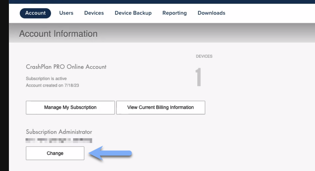This screenshot has height=171, width=315.
Task: Click the DEVICES label
Action: 204,56
